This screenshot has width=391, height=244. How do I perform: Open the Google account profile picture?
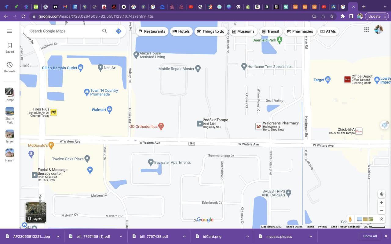[x=379, y=30]
